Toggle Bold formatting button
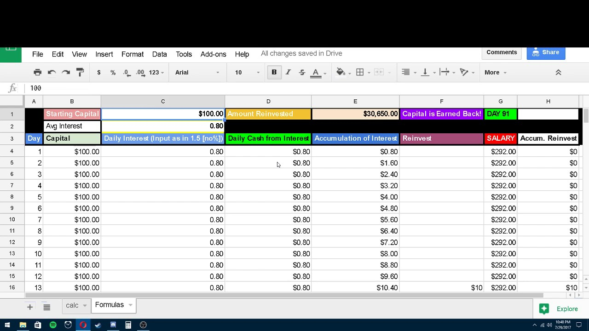 pos(274,72)
